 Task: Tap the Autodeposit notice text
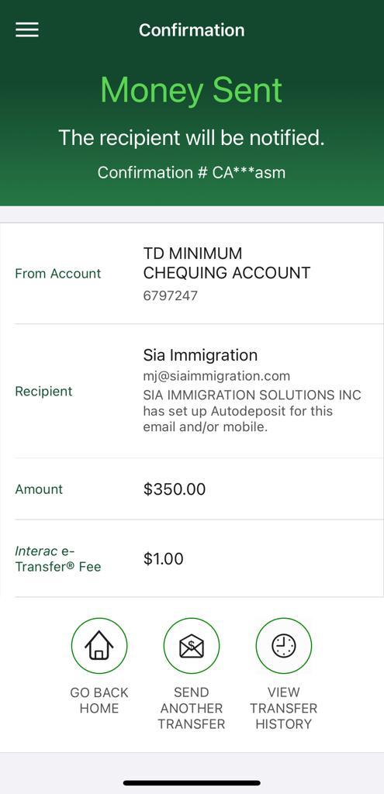(x=252, y=411)
